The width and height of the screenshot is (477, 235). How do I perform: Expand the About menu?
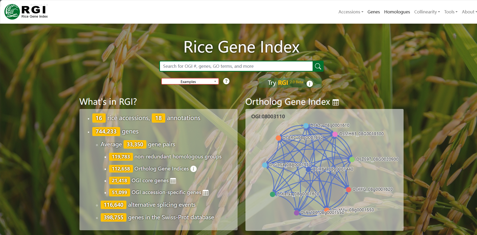[x=469, y=12]
